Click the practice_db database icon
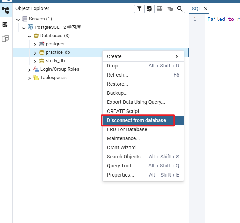Viewport: 240px width, 223px height. [x=42, y=52]
